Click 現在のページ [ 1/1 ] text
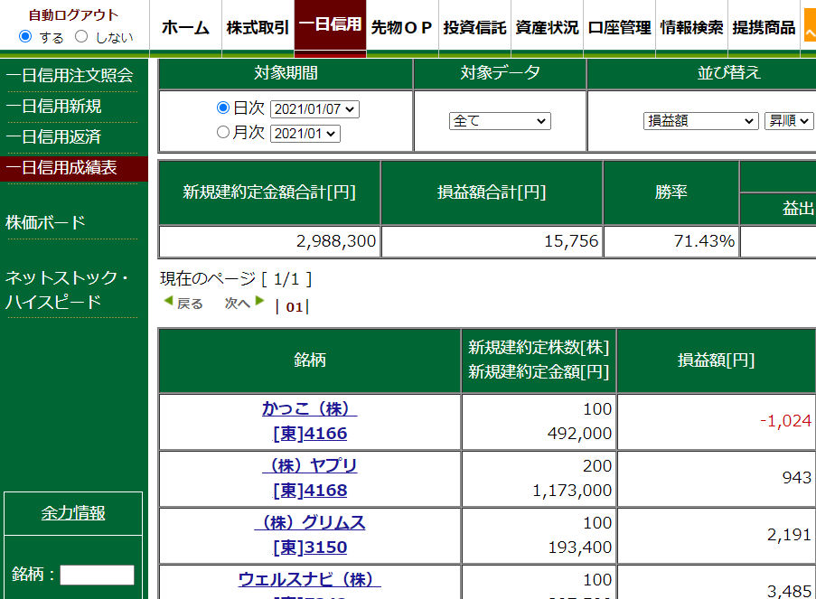This screenshot has width=816, height=599. pyautogui.click(x=236, y=279)
